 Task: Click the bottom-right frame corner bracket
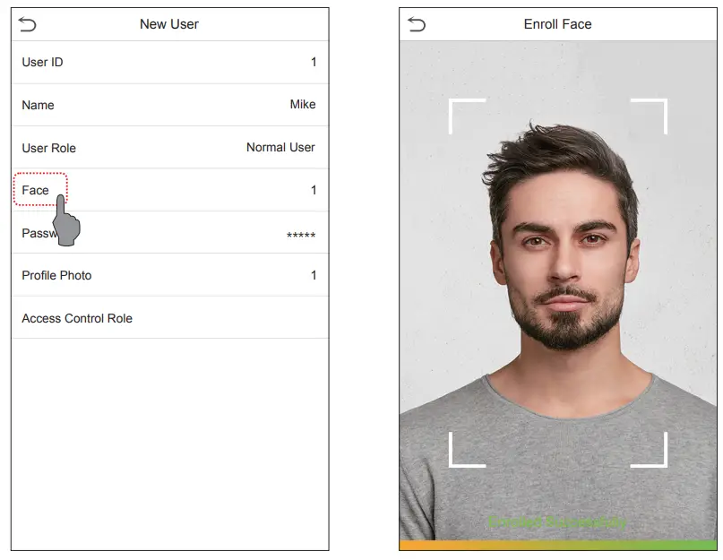tap(649, 450)
